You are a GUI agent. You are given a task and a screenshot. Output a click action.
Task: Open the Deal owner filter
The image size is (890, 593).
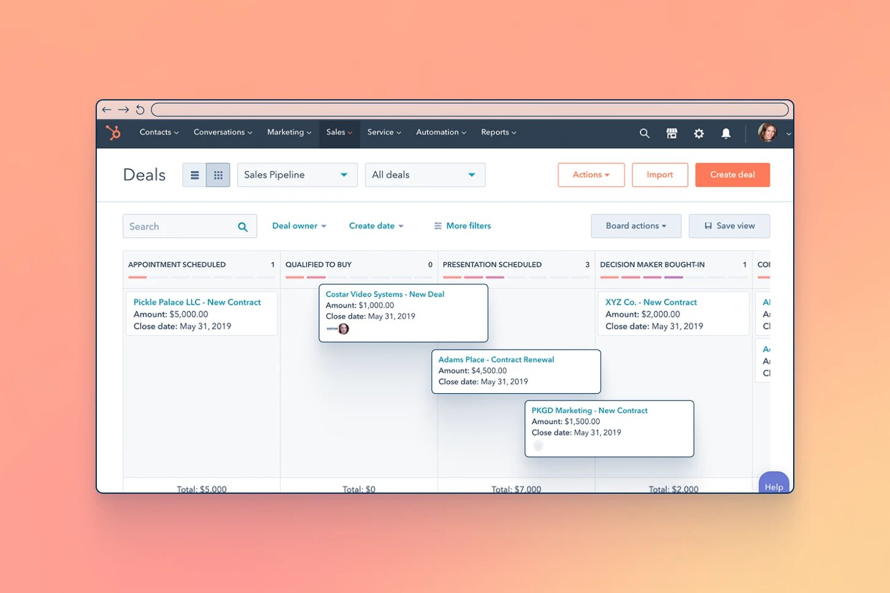[x=299, y=226]
